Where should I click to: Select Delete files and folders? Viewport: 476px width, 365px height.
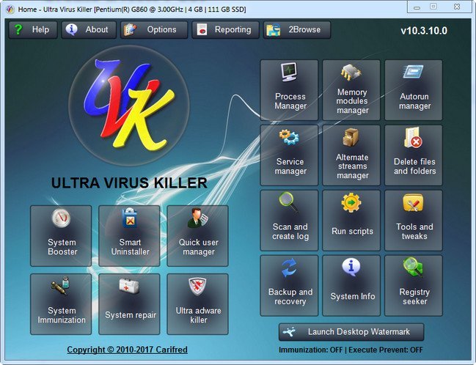(x=414, y=155)
